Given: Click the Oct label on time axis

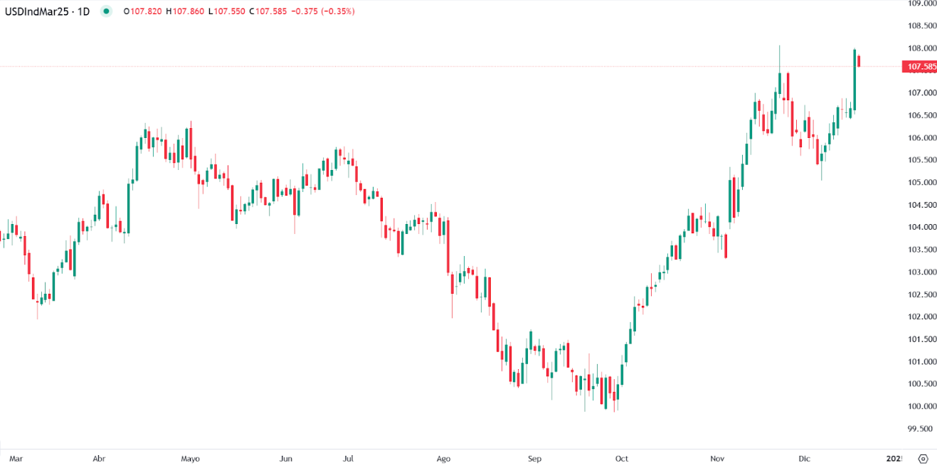Looking at the screenshot, I should tap(623, 459).
